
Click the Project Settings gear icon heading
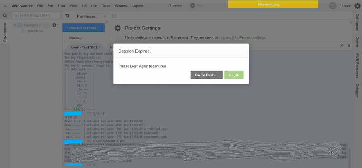point(118,28)
